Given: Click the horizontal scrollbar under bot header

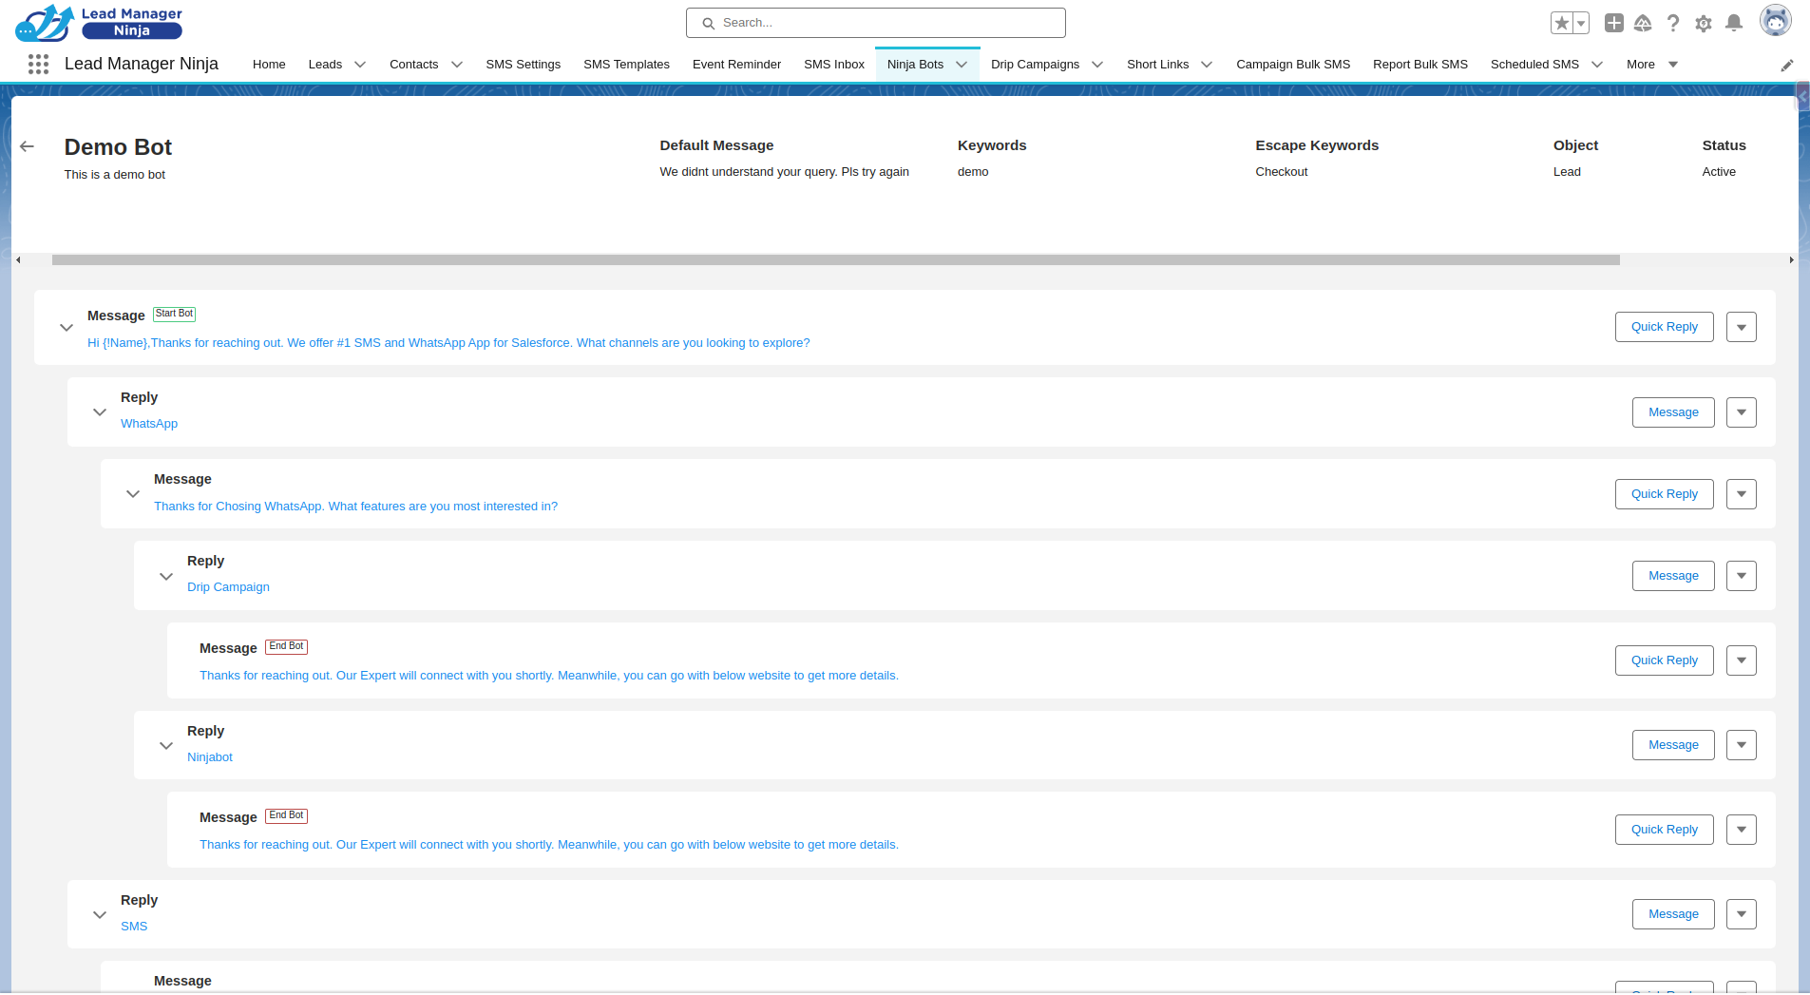Looking at the screenshot, I should 836,259.
